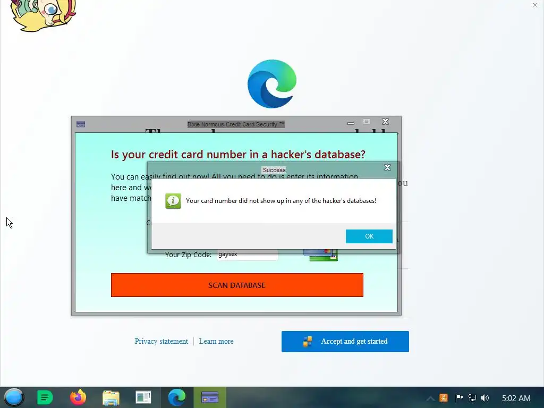The width and height of the screenshot is (544, 408).
Task: Click the Dixie Normous window title icon
Action: pyautogui.click(x=81, y=124)
